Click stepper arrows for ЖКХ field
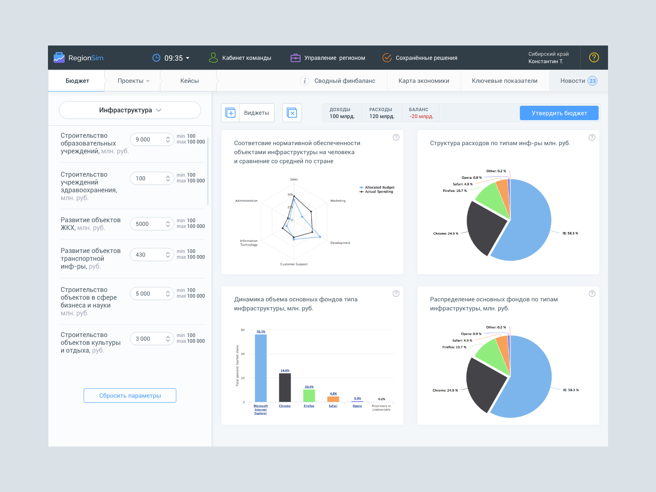Screen dimensions: 656x492 point(168,224)
